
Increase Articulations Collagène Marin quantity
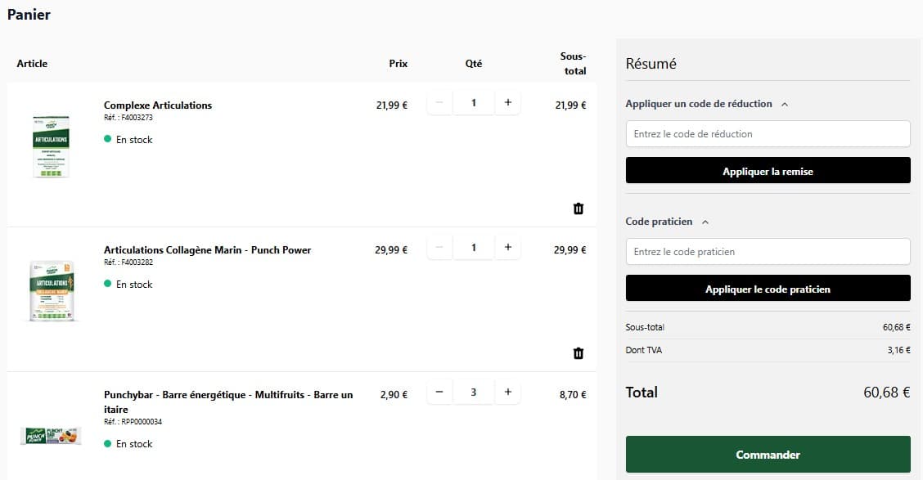[507, 248]
